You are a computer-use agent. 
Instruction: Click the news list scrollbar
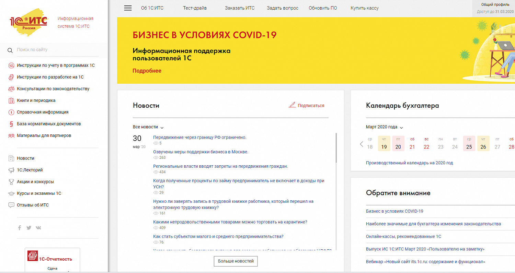[336, 148]
